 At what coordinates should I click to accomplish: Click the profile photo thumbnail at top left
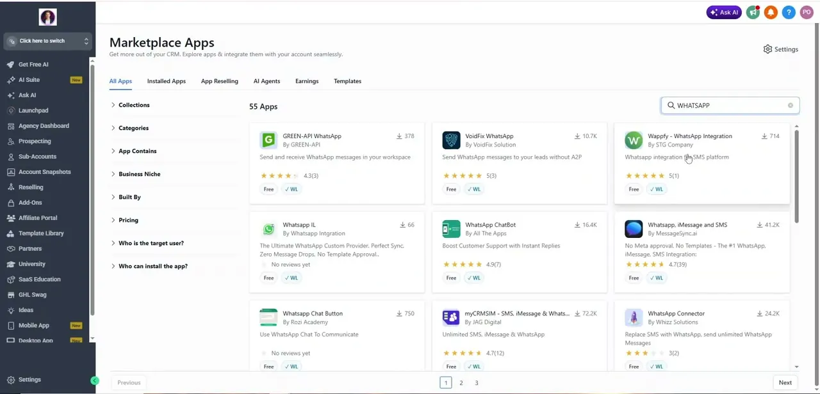47,17
